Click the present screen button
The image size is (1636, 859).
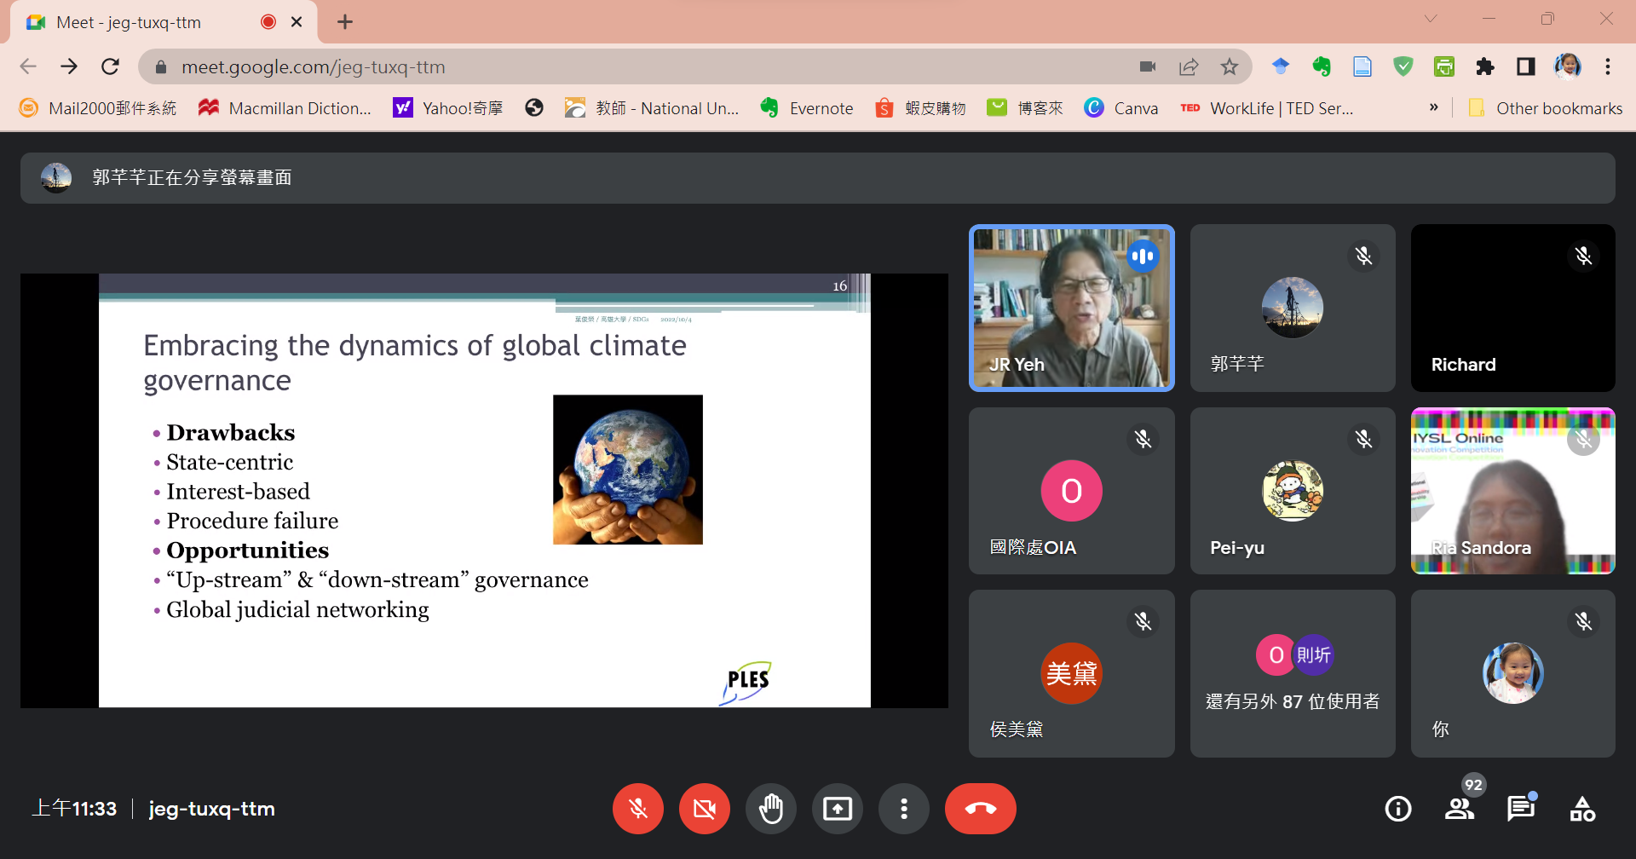[x=837, y=808]
